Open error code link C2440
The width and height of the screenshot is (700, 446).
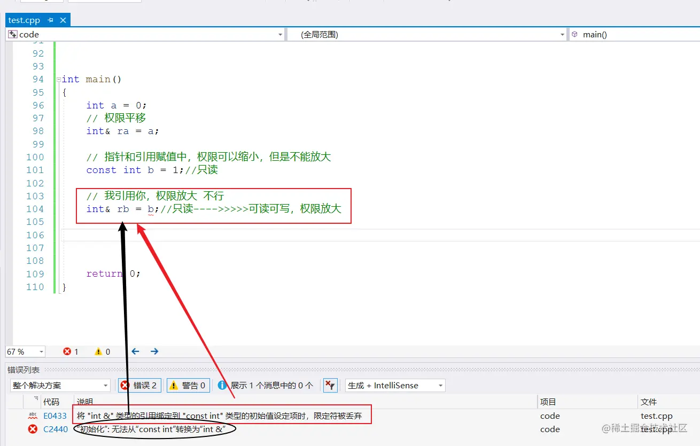click(56, 429)
